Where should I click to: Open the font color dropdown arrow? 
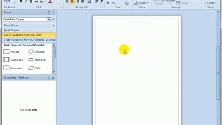coord(54,1)
